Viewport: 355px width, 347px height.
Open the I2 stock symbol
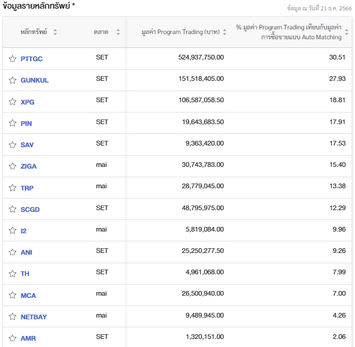tap(24, 231)
